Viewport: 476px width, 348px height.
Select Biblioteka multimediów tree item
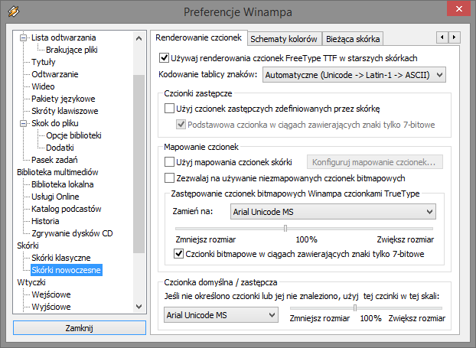coord(57,172)
